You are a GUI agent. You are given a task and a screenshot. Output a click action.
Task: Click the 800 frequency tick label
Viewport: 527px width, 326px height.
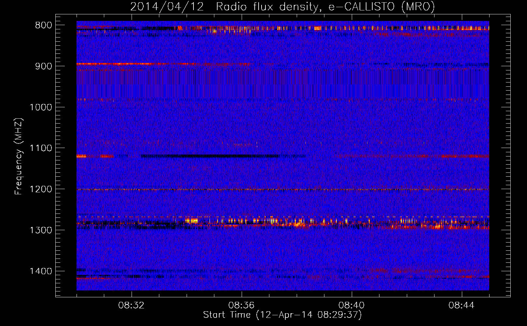(x=44, y=25)
